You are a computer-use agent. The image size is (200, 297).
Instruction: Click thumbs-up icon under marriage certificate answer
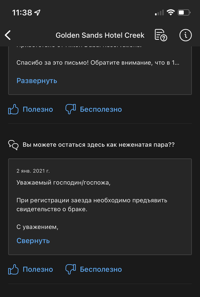pos(13,269)
